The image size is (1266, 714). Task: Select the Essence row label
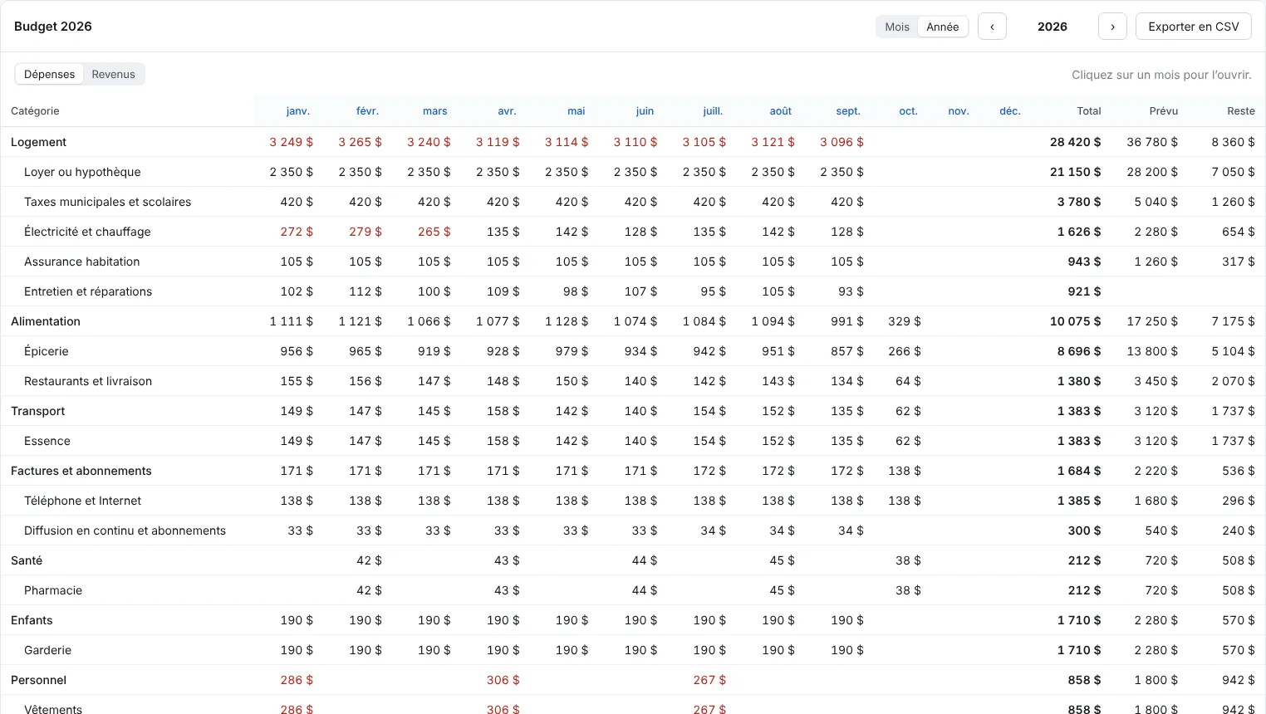click(47, 441)
